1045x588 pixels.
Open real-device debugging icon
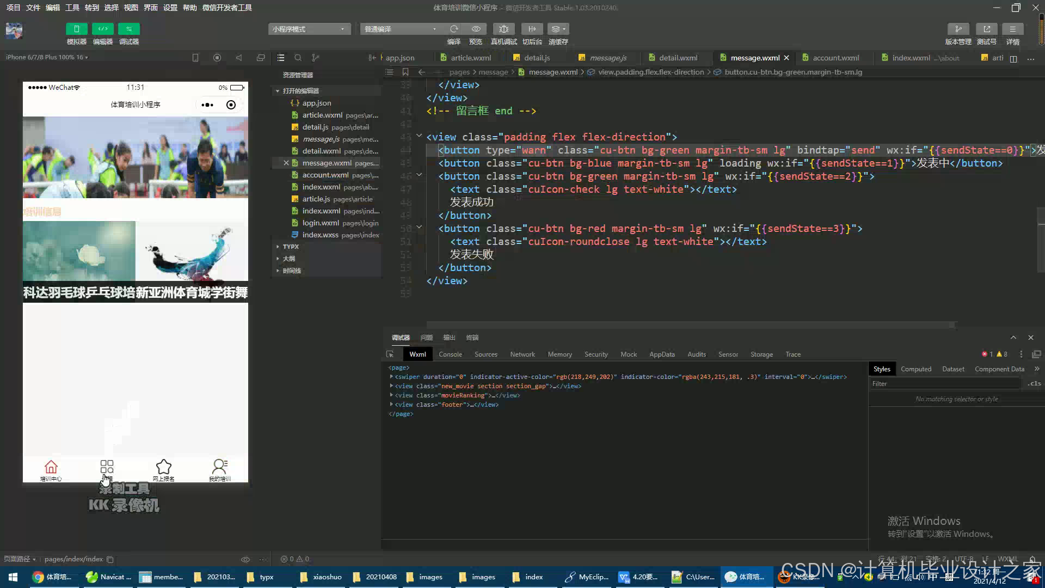click(x=503, y=29)
